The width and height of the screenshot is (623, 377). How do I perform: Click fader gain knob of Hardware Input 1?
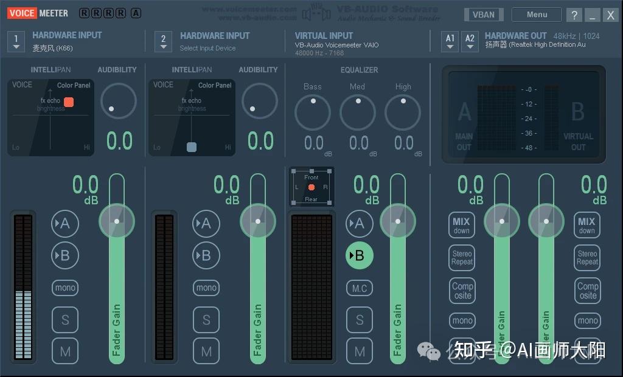(117, 221)
